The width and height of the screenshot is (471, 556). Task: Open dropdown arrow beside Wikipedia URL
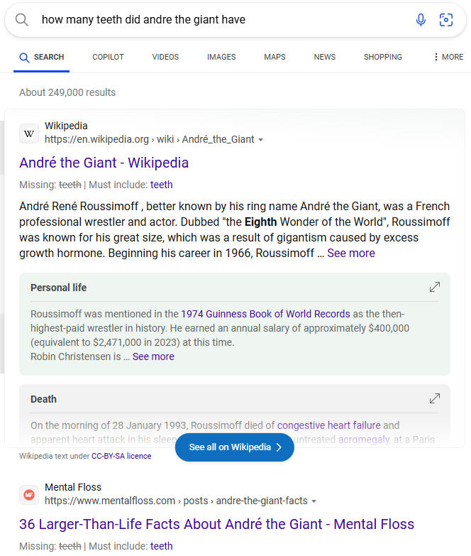261,140
